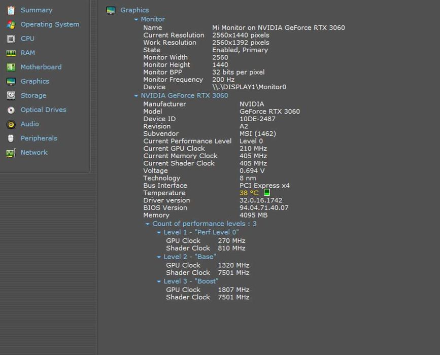This screenshot has height=355, width=440.
Task: Click the Peripherals mouse icon
Action: [x=11, y=138]
